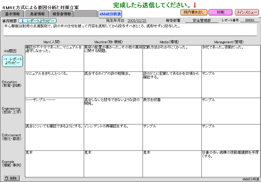Select the 4M4E分析表 tab
This screenshot has height=182, width=261.
pos(110,14)
